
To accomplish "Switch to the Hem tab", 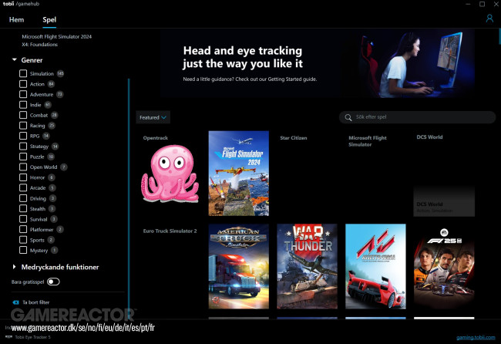I will pyautogui.click(x=17, y=20).
